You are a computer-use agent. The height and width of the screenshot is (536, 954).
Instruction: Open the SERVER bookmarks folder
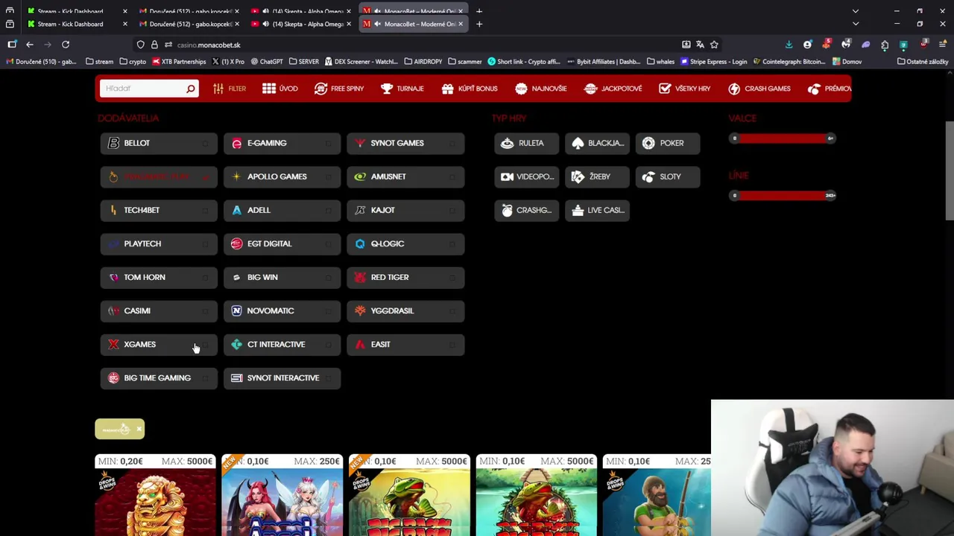303,62
